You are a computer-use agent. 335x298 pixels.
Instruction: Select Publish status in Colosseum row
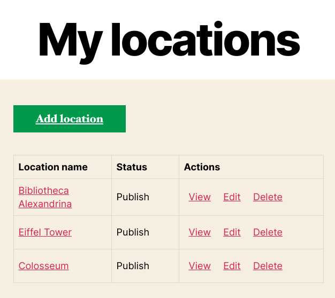tap(133, 266)
